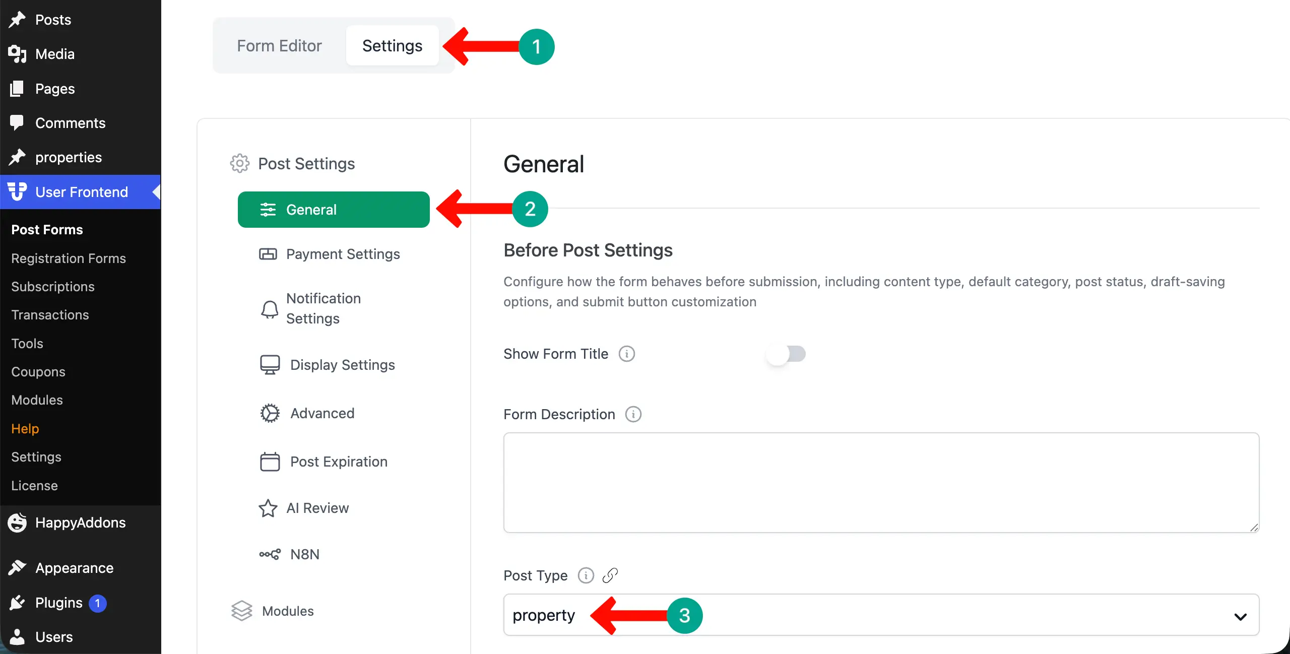The width and height of the screenshot is (1290, 654).
Task: Click the Post Expiration calendar icon
Action: tap(270, 462)
